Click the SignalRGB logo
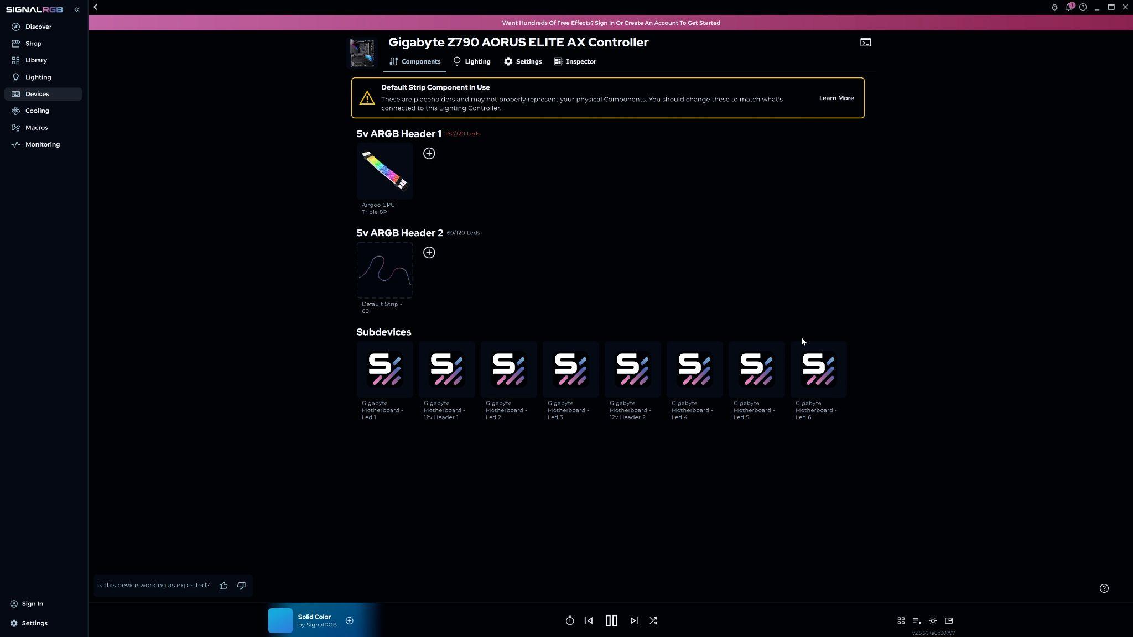 click(x=34, y=9)
